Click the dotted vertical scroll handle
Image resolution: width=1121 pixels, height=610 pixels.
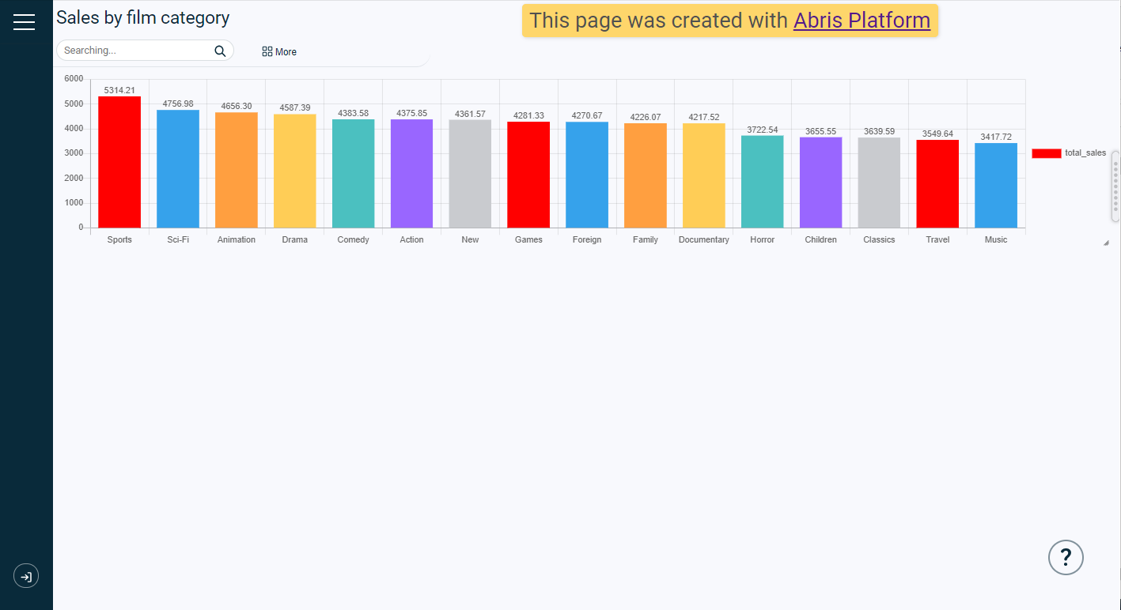(x=1115, y=186)
